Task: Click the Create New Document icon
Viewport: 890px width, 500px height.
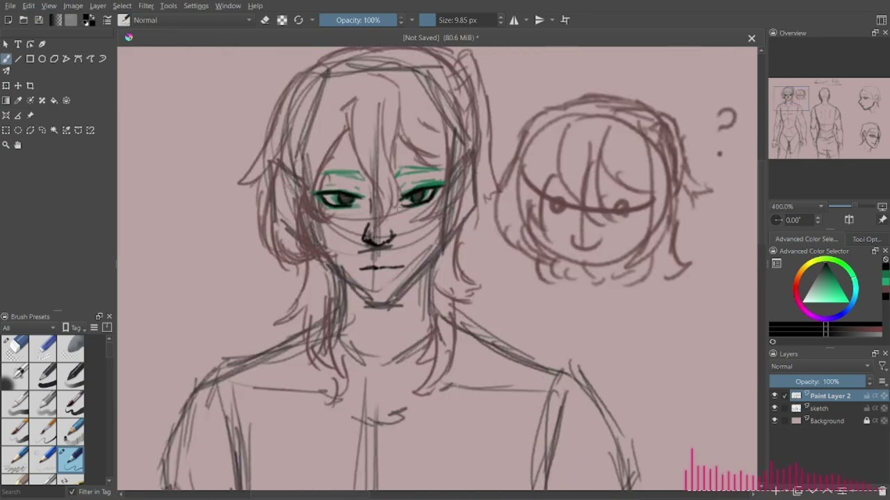Action: click(x=8, y=20)
